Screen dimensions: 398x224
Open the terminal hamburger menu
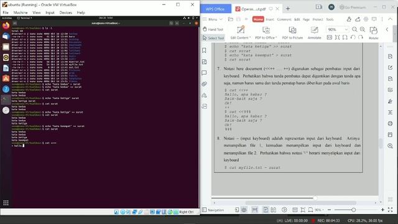(177, 23)
